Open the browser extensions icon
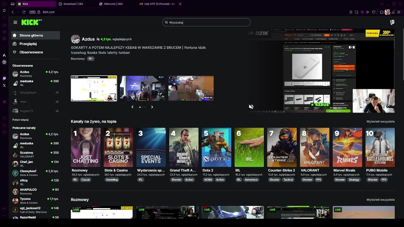Screen dimensions: 404x227 pos(382,12)
